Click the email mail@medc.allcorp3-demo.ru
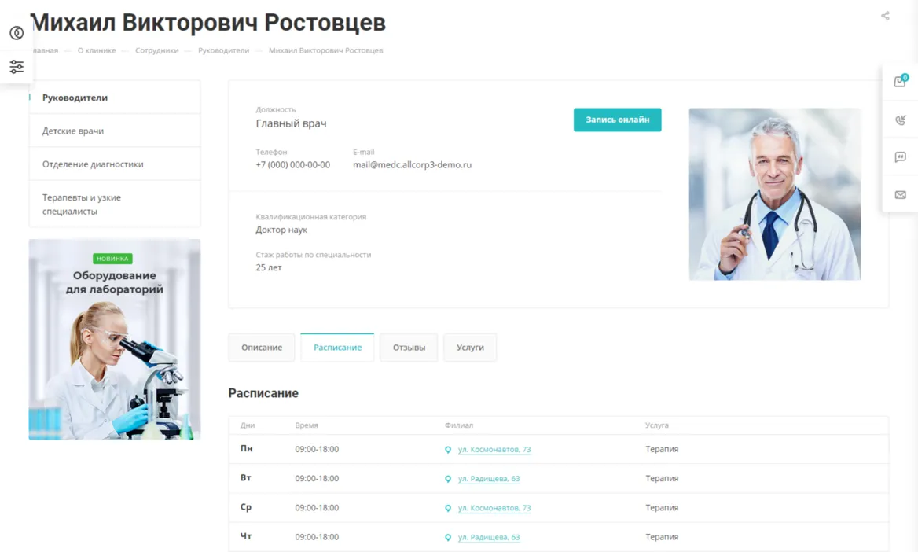The image size is (918, 552). [x=412, y=164]
